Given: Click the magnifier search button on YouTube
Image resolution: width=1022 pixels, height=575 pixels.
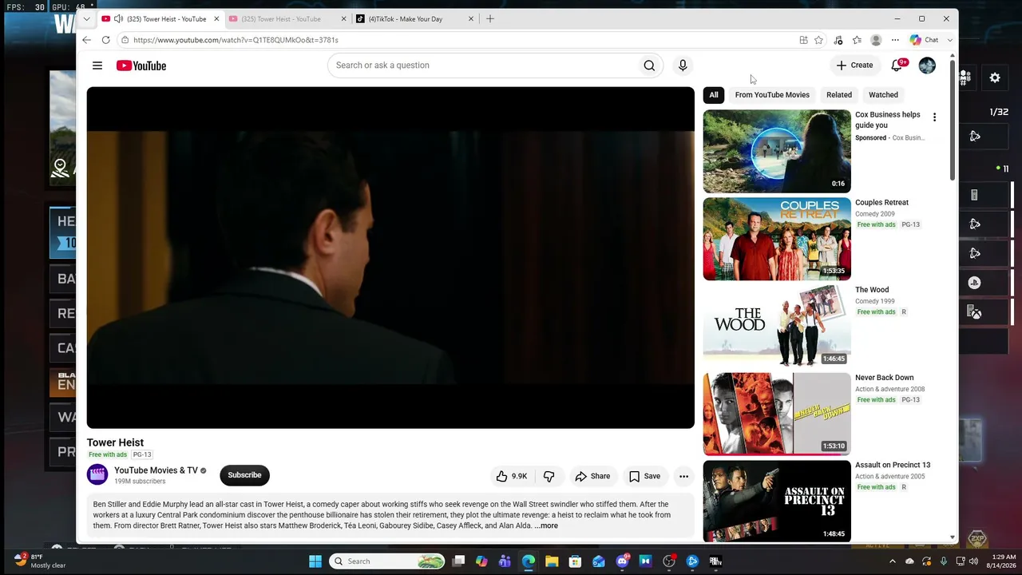Looking at the screenshot, I should tap(649, 65).
